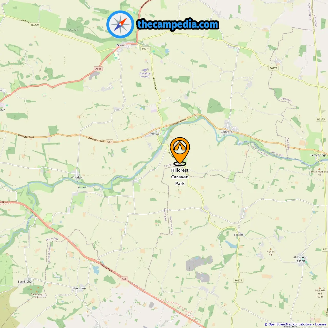Click the Aldbrough St John label
The height and width of the screenshot is (328, 328).
pos(300,259)
